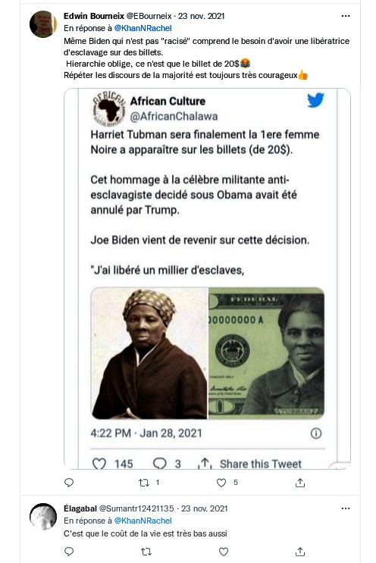Like Edwin Bourneix's tweet
376x563 pixels.
tap(221, 483)
